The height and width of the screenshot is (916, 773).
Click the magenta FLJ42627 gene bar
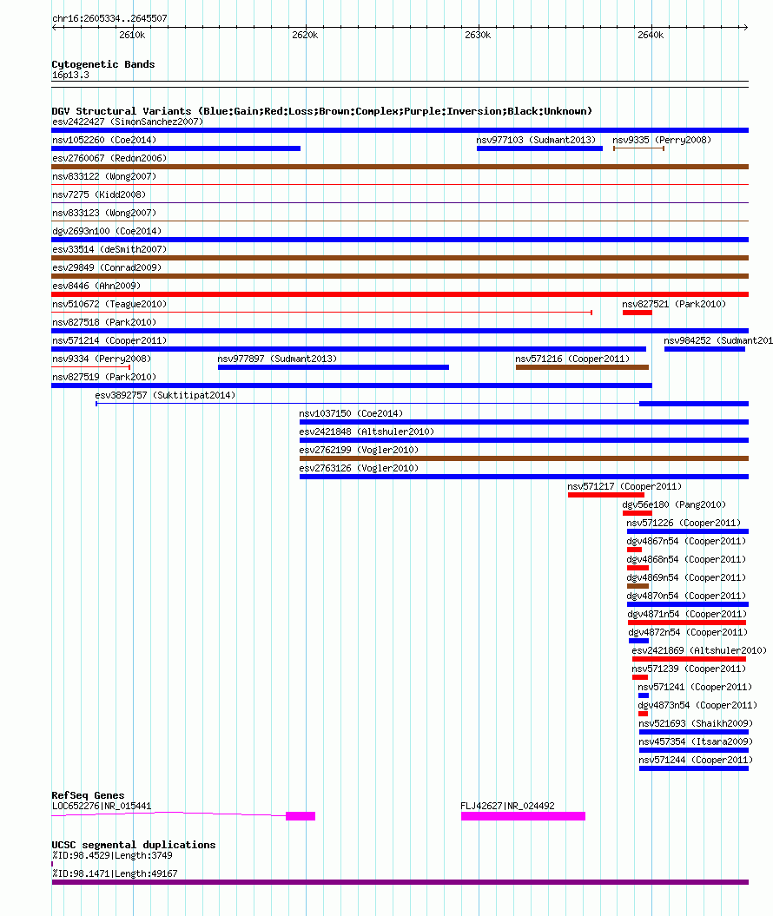[x=523, y=816]
